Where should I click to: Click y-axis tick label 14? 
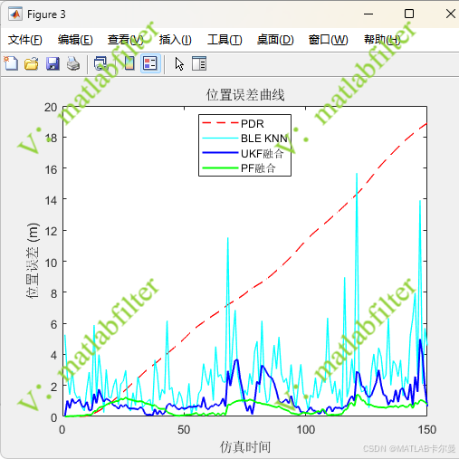51,200
